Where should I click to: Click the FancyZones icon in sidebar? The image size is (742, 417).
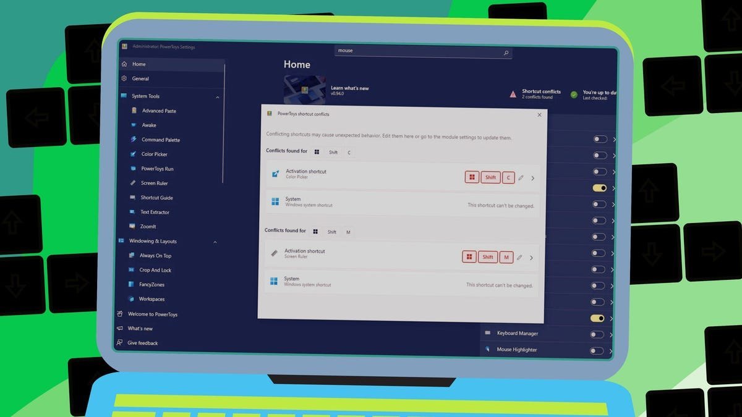[x=131, y=285]
